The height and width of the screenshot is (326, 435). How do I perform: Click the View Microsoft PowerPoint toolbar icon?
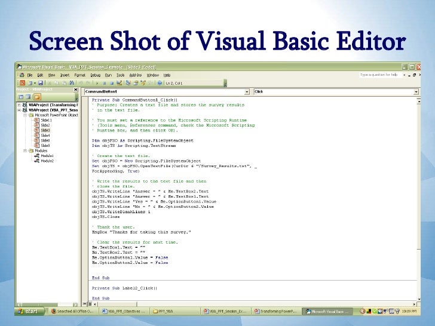(x=23, y=83)
